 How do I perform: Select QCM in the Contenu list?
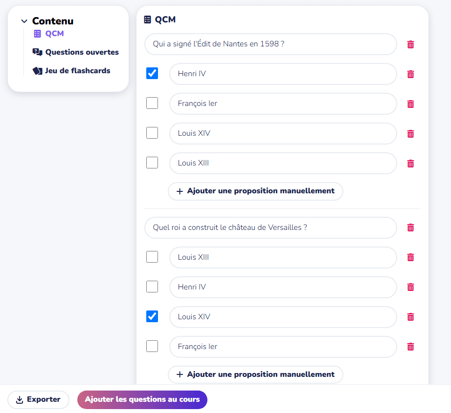click(54, 34)
